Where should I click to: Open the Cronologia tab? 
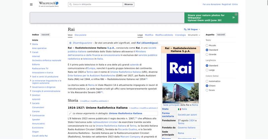[180, 35]
